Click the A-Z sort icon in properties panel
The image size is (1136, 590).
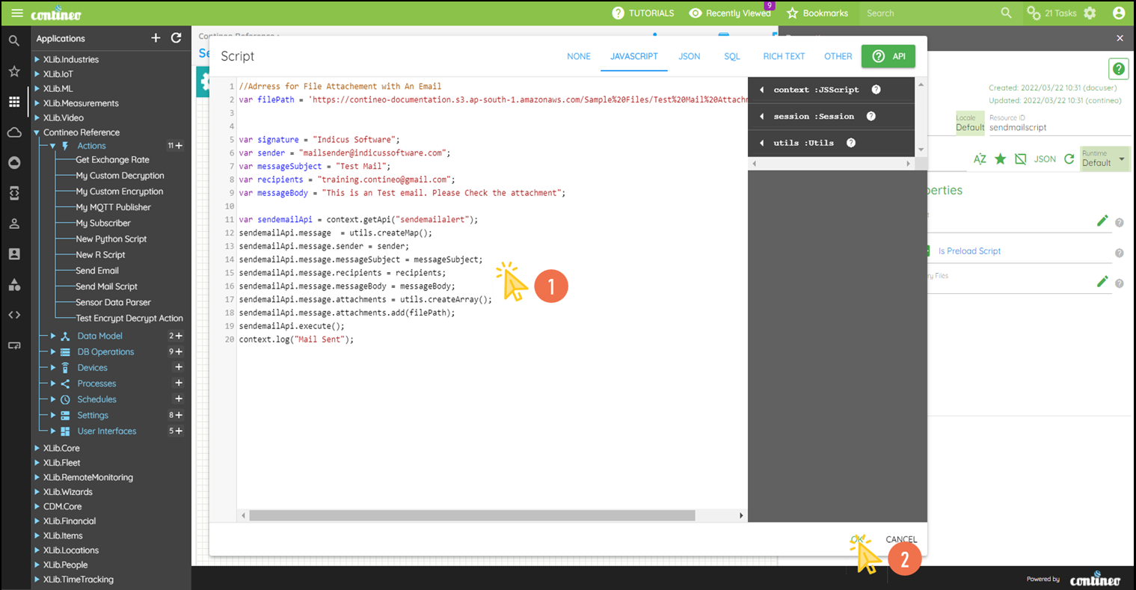tap(980, 159)
